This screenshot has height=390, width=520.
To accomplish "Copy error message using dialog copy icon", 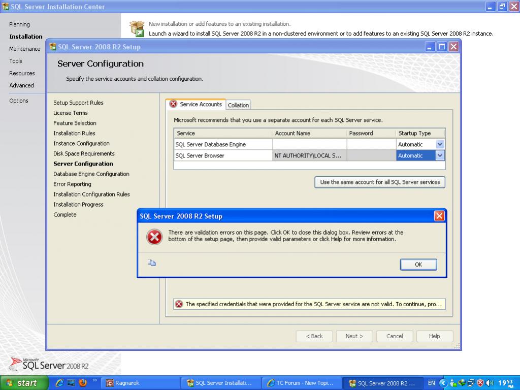I will point(151,263).
